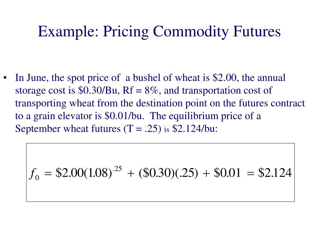Image resolution: width=319 pixels, height=239 pixels.
Task: Click '$2.124/bu:' at the paragraph end
Action: click(195, 129)
